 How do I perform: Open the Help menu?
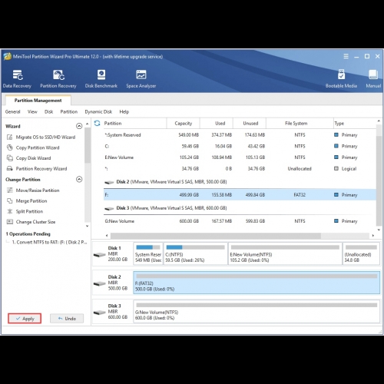[124, 112]
